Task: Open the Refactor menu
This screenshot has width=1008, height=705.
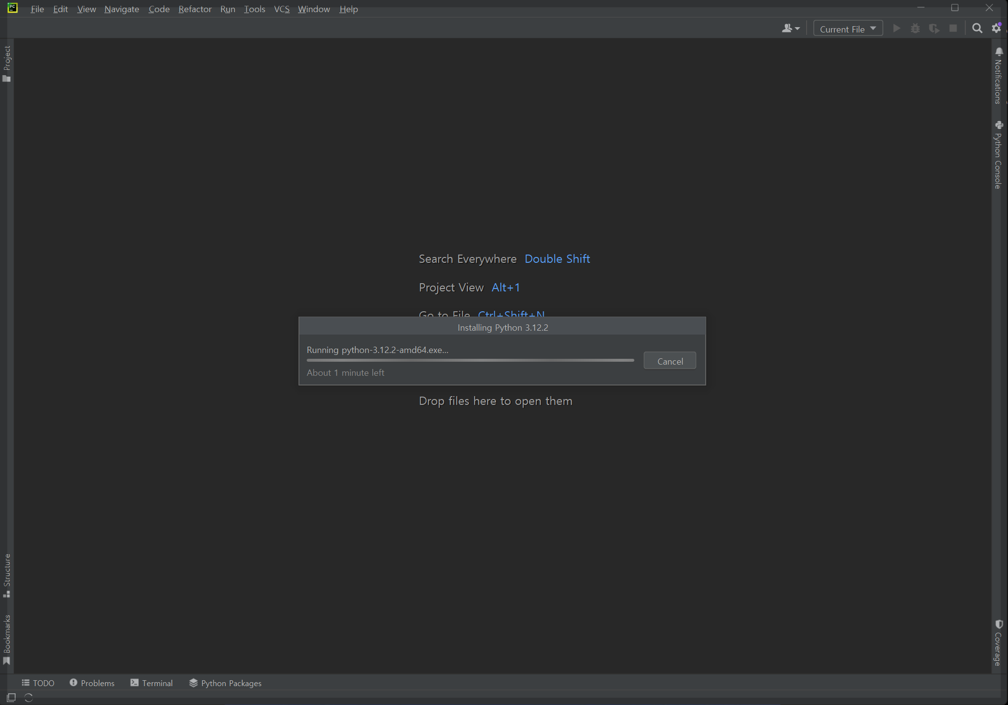Action: point(195,9)
